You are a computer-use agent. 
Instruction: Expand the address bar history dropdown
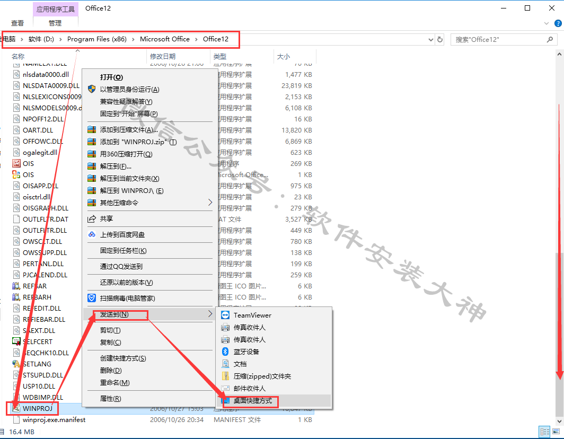click(x=431, y=40)
